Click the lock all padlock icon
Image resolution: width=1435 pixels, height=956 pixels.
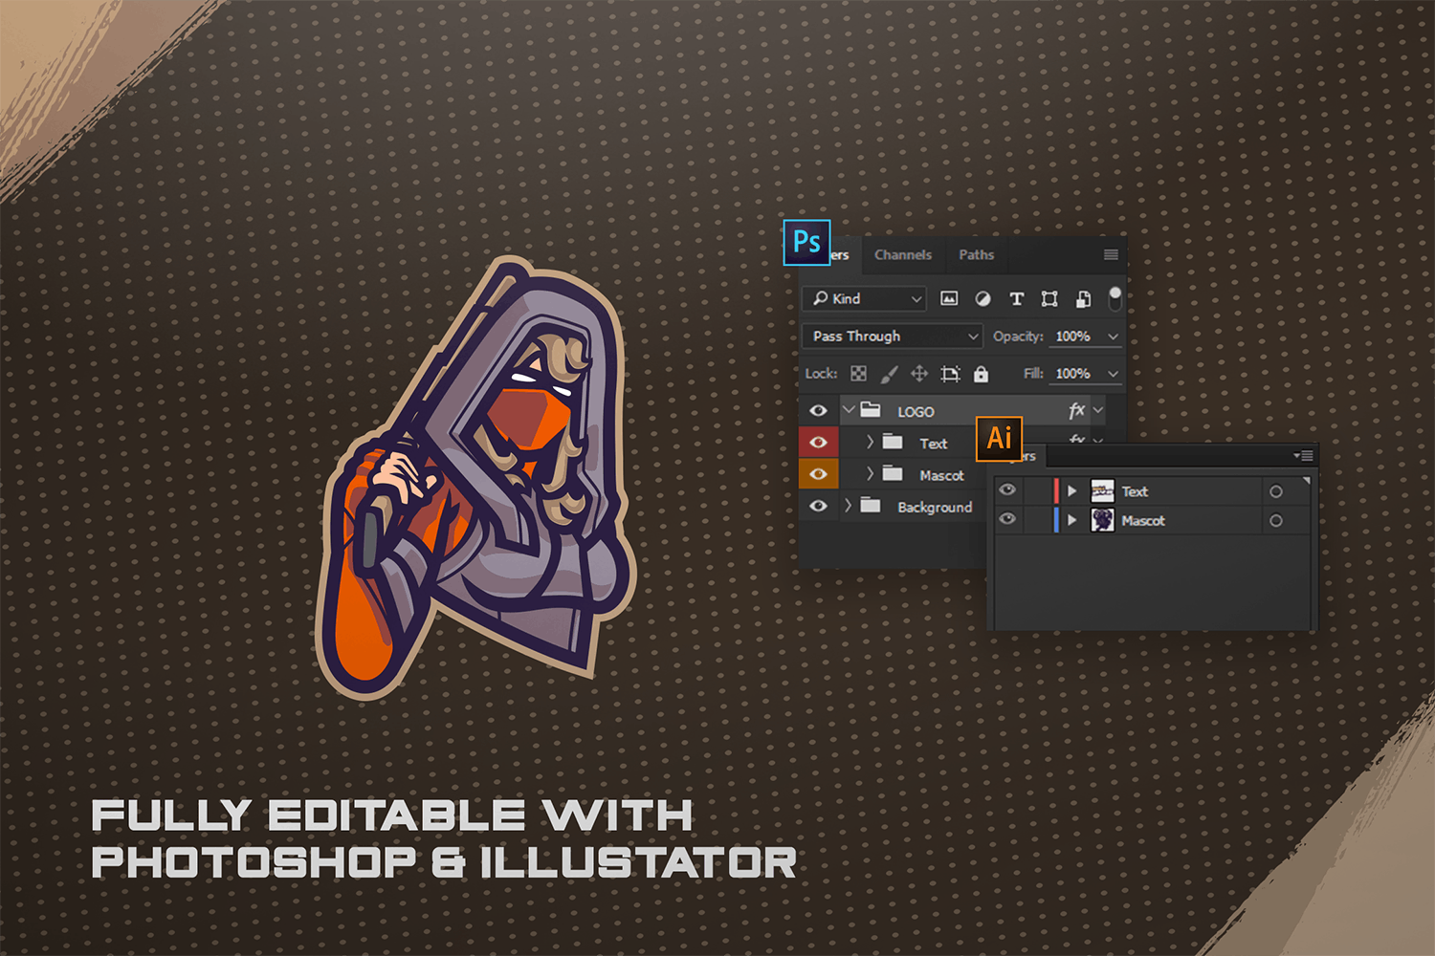981,374
